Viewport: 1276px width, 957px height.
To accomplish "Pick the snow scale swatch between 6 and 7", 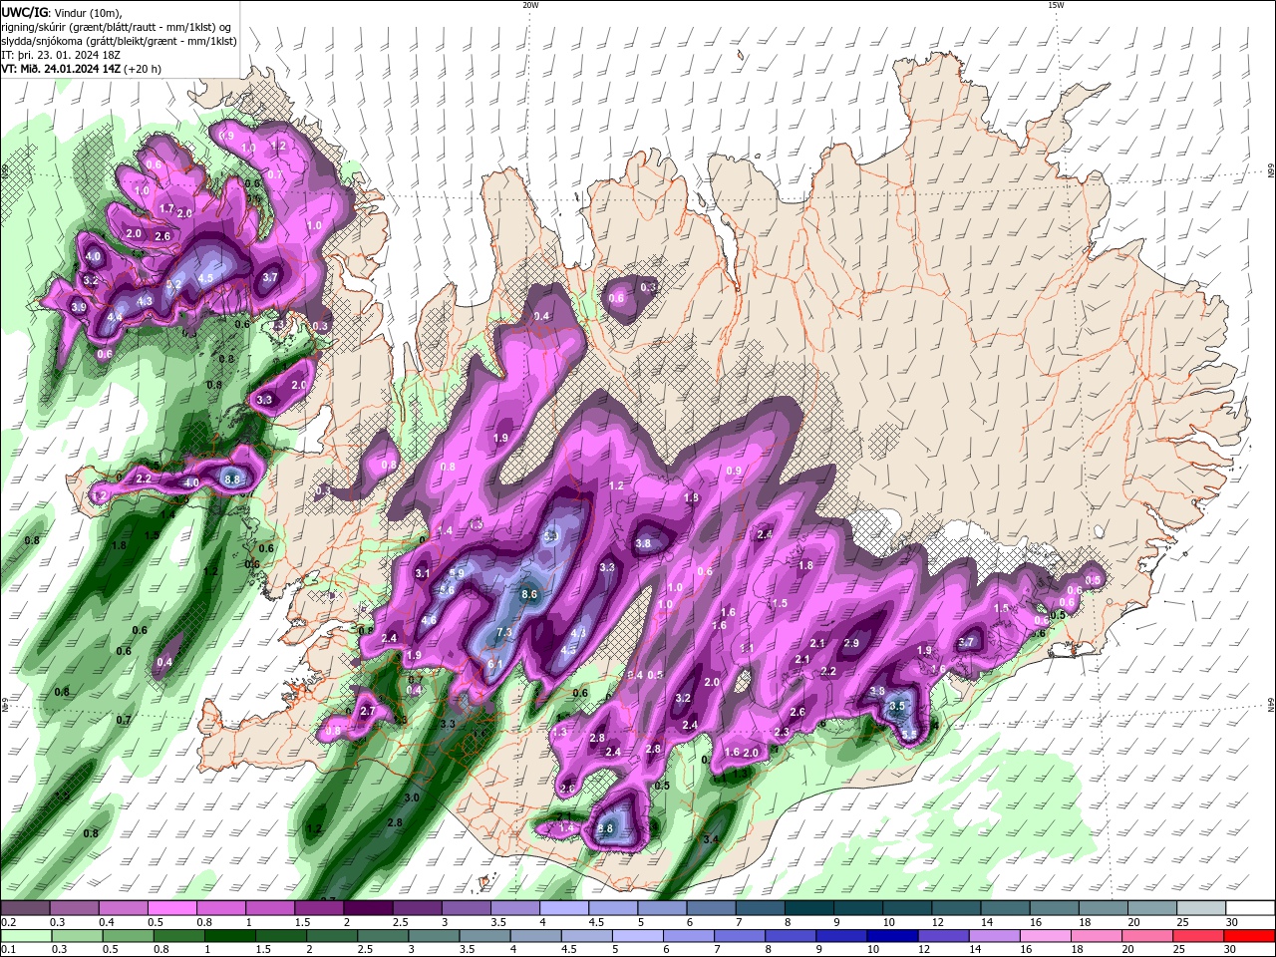I will pyautogui.click(x=712, y=907).
